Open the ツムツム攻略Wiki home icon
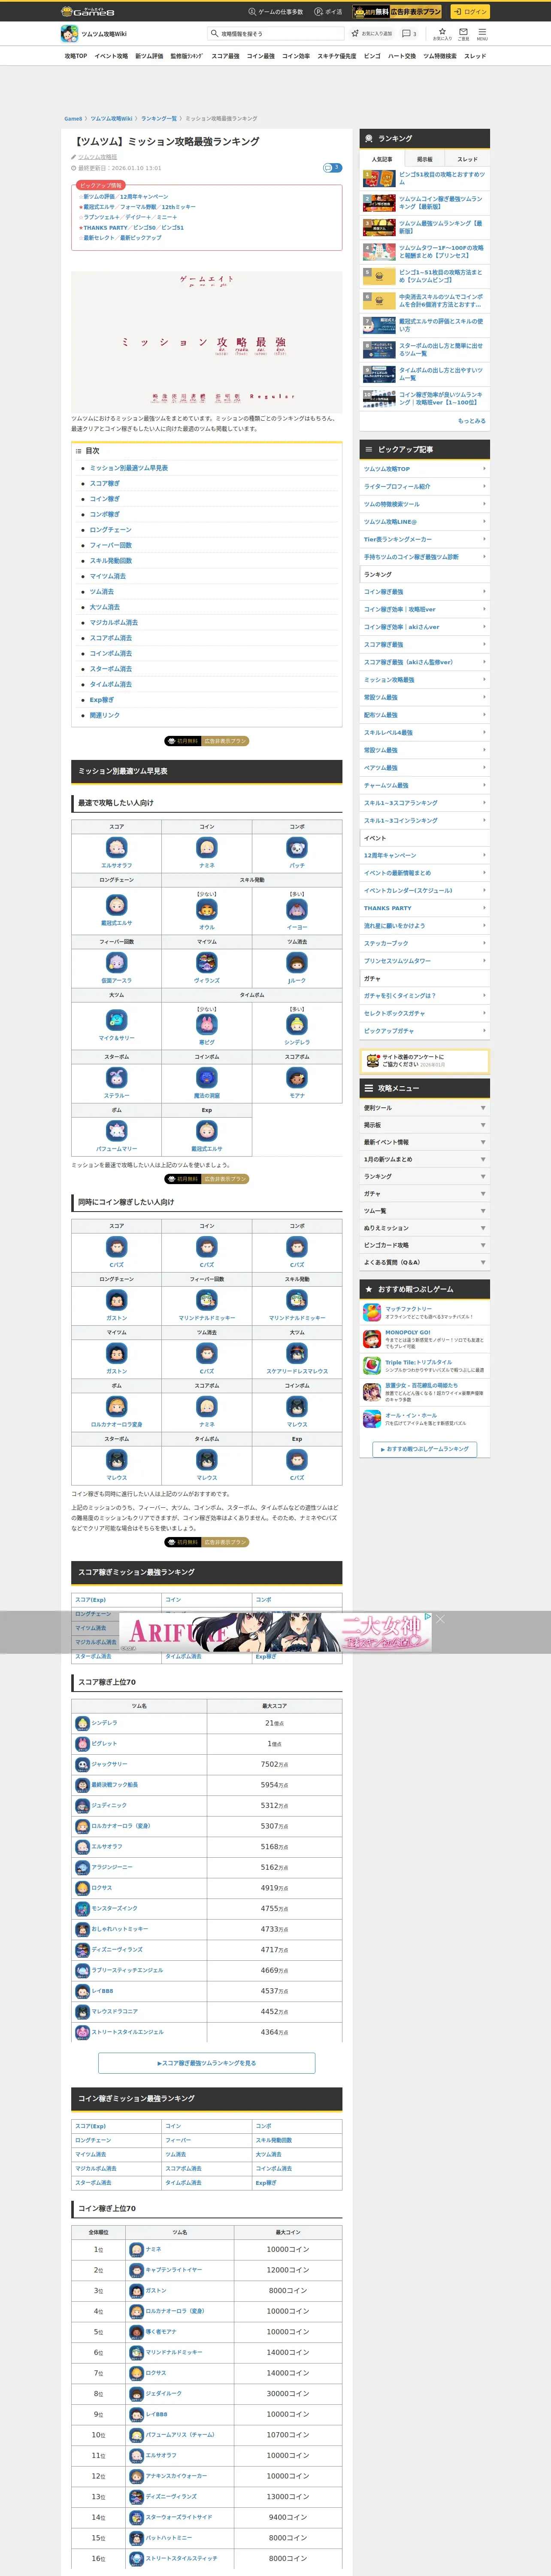The image size is (551, 2576). pyautogui.click(x=69, y=33)
